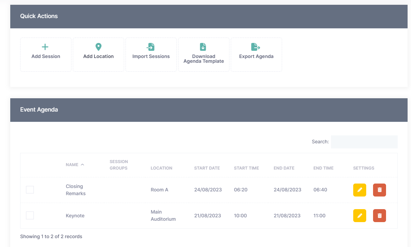The height and width of the screenshot is (247, 411).
Task: Edit the Closing Remarks session
Action: [359, 190]
